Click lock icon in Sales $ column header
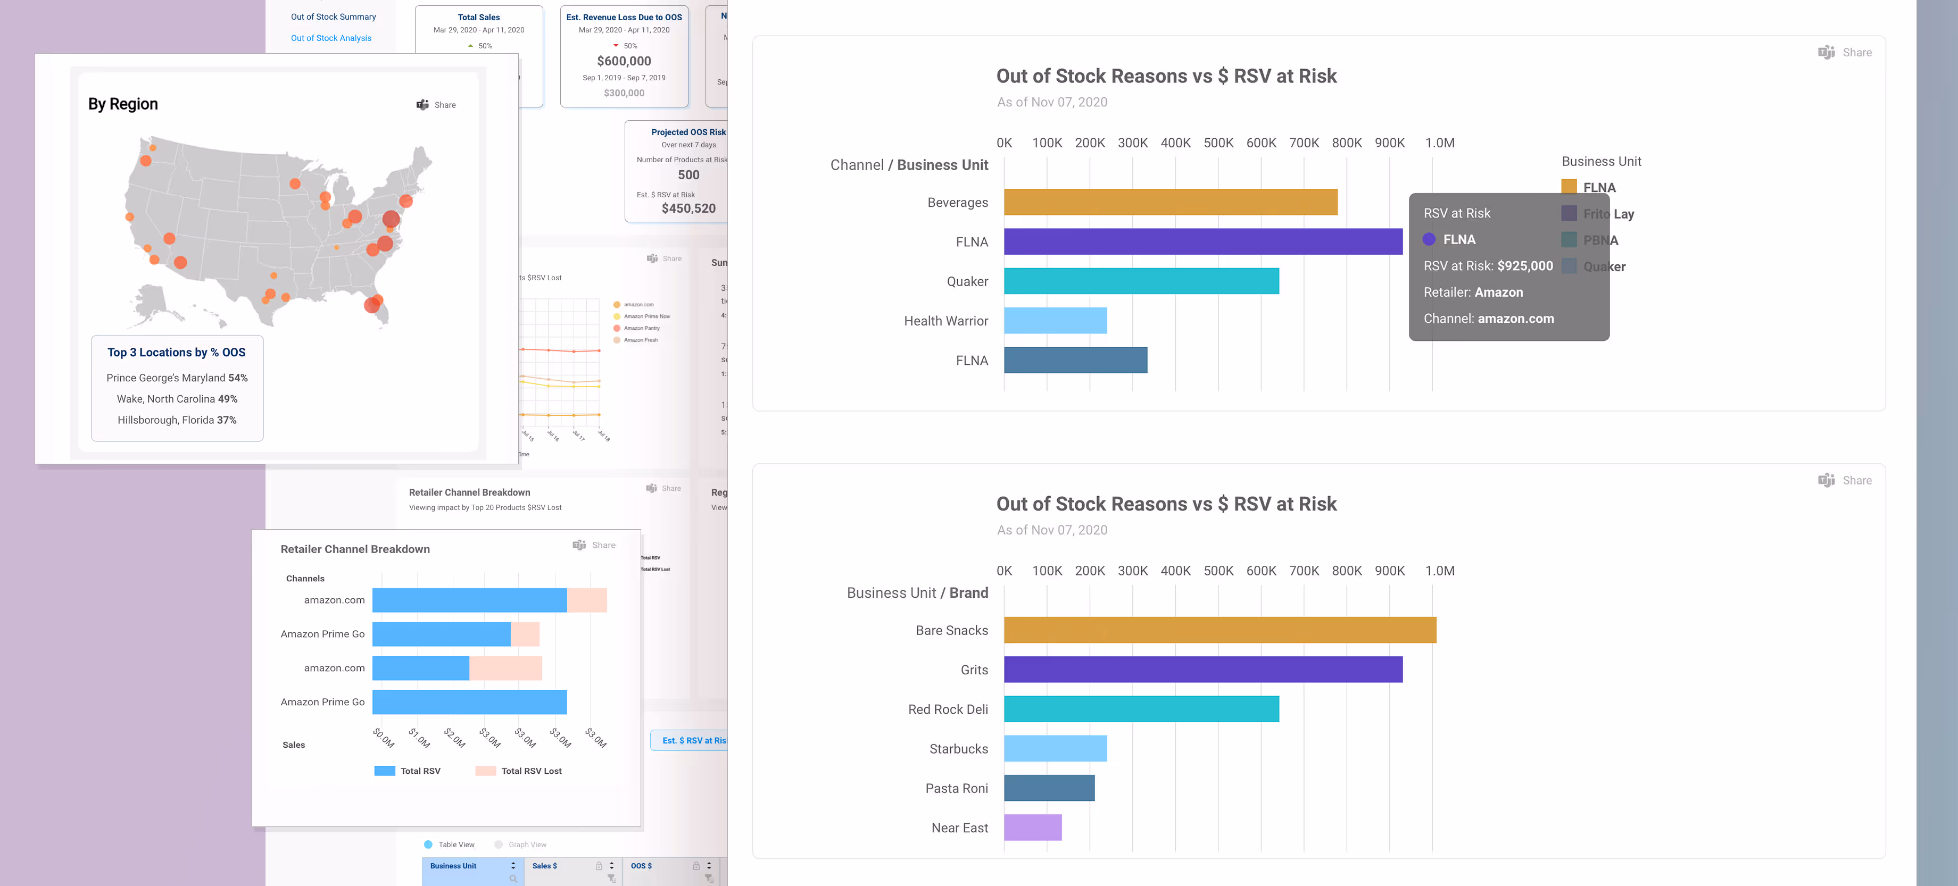This screenshot has height=886, width=1958. pyautogui.click(x=599, y=865)
